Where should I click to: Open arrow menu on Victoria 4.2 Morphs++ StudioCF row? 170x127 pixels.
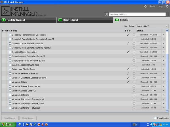pos(163,108)
